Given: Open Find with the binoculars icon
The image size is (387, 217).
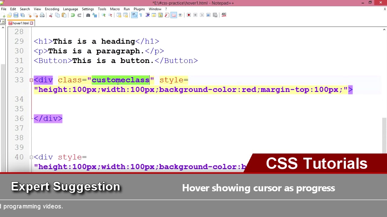Looking at the screenshot, I should pyautogui.click(x=88, y=15).
